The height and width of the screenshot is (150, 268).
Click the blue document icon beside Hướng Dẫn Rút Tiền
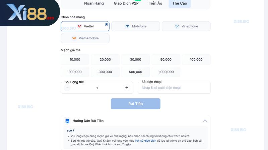[x=68, y=121]
